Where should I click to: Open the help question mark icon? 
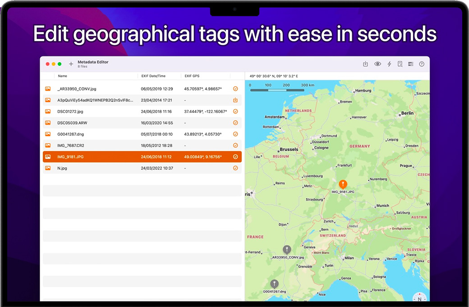point(422,64)
